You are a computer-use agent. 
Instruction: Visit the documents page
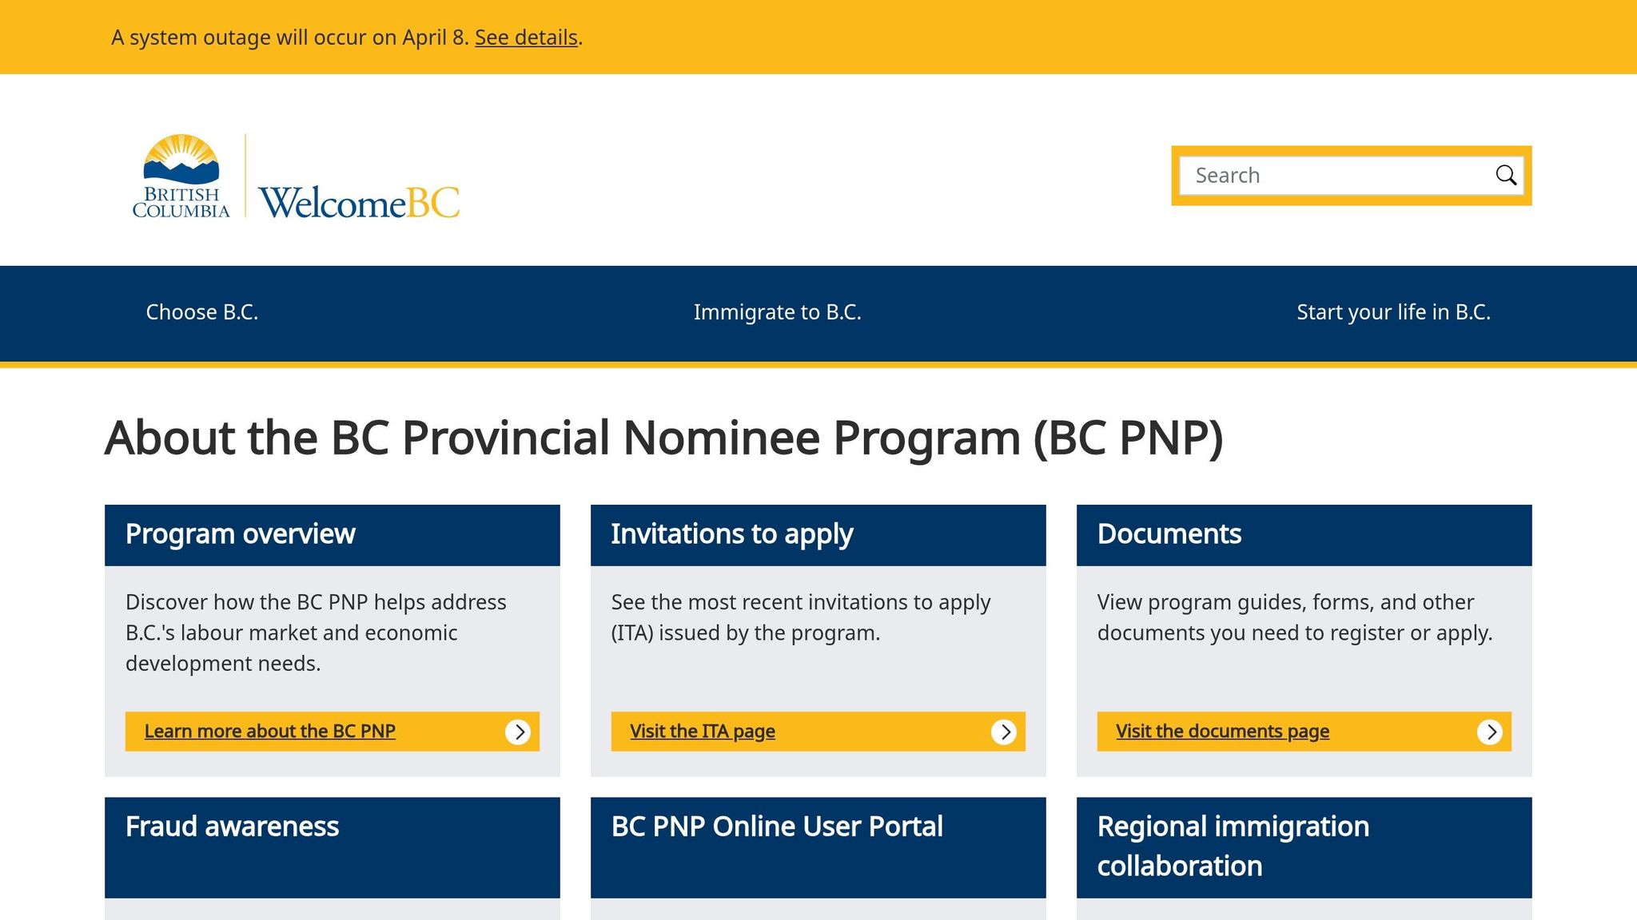[x=1221, y=732]
